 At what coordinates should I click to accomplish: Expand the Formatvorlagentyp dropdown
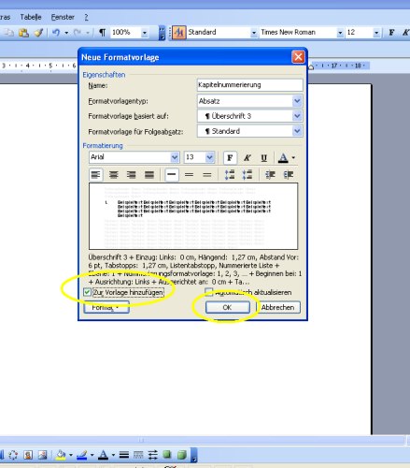(x=297, y=101)
